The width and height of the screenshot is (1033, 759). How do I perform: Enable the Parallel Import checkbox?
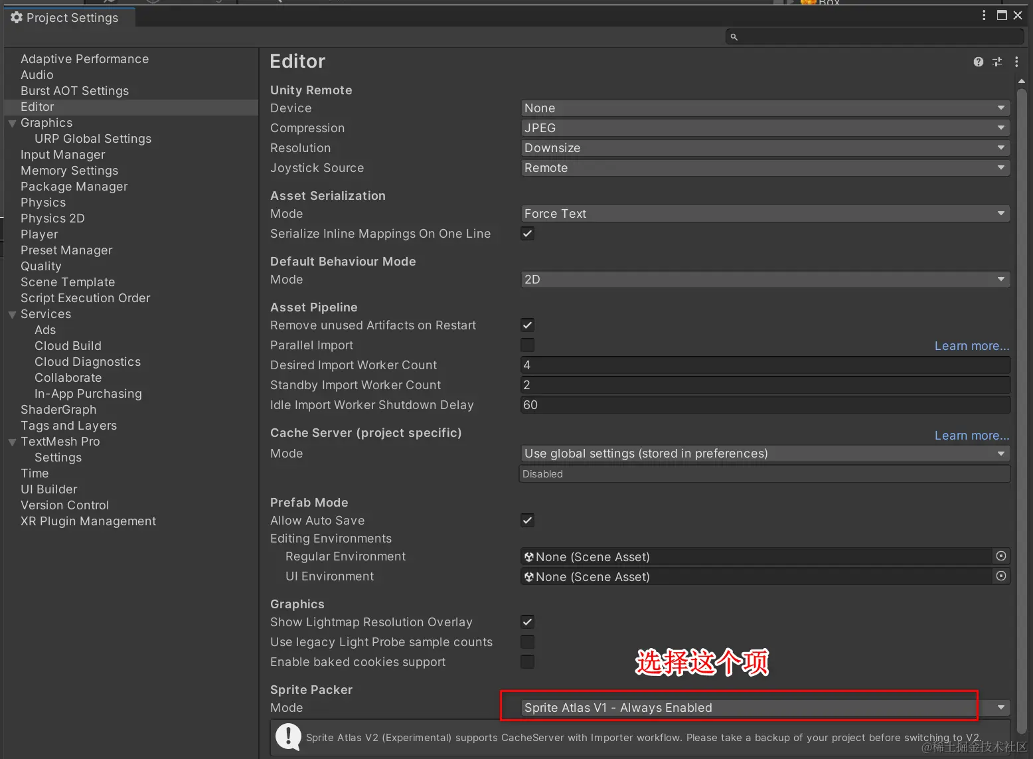click(528, 345)
